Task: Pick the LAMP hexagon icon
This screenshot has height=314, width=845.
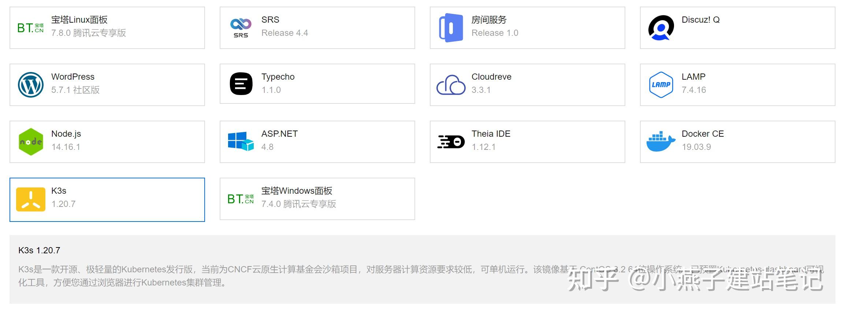Action: 661,85
